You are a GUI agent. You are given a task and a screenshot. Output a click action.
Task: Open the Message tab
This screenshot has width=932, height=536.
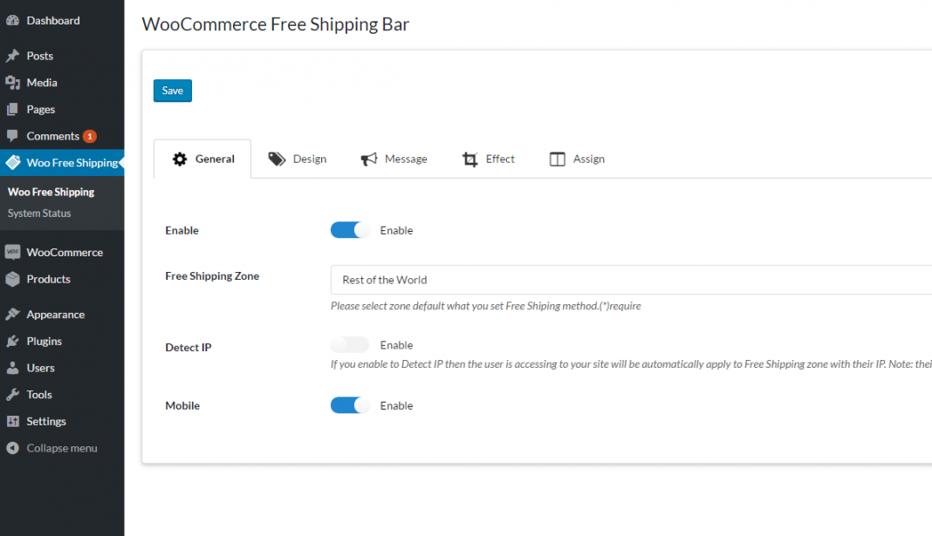(404, 158)
